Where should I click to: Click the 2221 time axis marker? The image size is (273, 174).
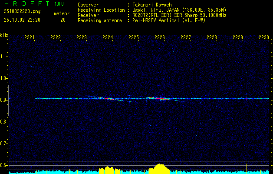click(29, 37)
